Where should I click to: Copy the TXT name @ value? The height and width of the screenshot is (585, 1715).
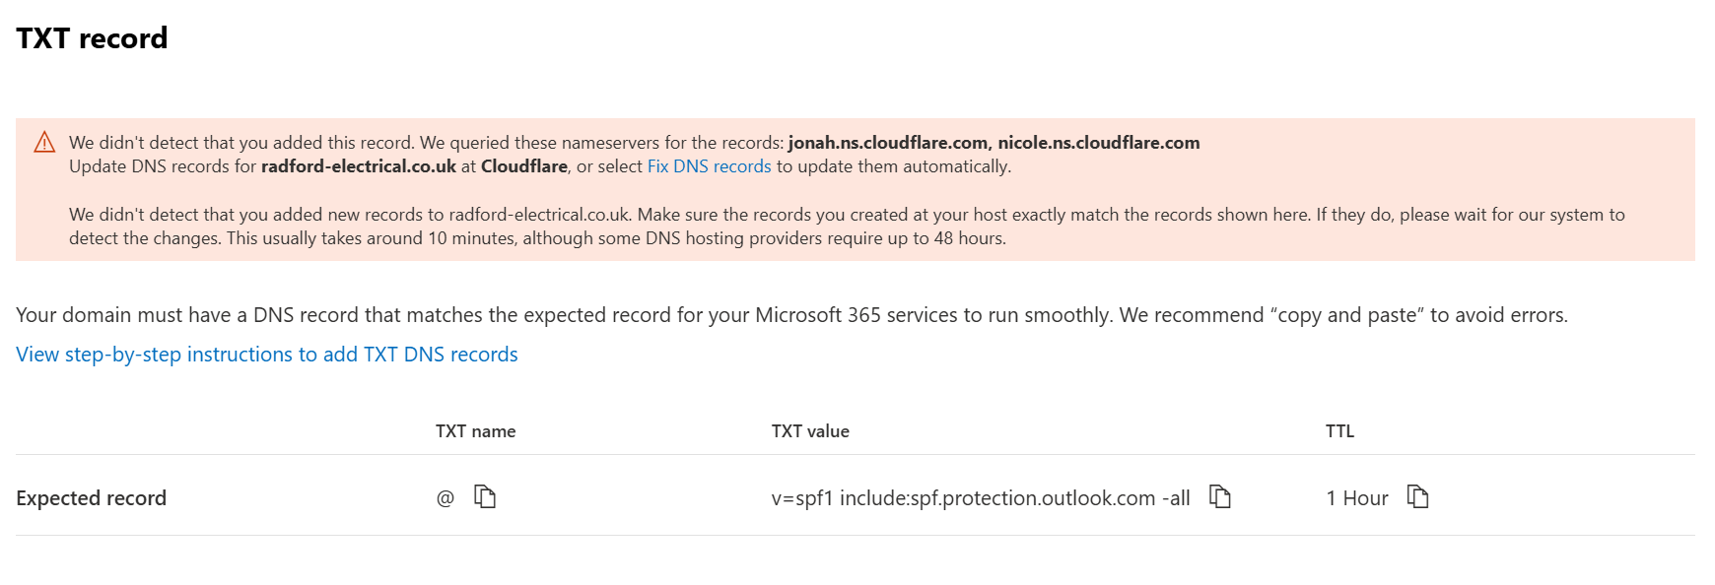click(x=485, y=496)
